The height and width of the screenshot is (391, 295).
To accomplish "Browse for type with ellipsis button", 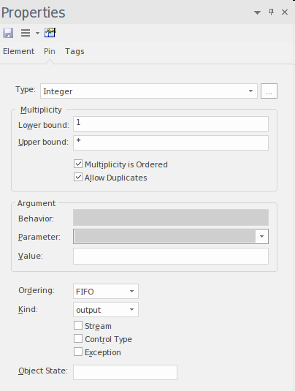I will pyautogui.click(x=269, y=91).
